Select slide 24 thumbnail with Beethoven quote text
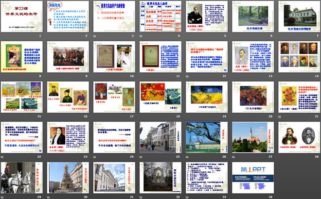Viewport: 321px width, 199px height. [114, 137]
